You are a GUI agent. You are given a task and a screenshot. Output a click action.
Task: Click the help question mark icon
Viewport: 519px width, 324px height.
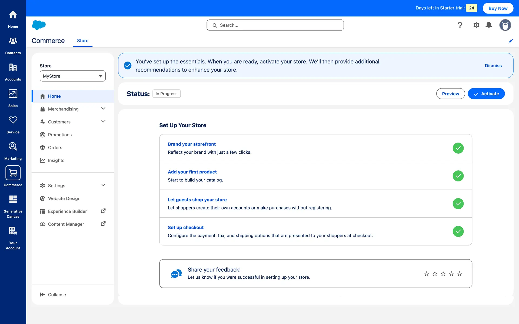coord(460,25)
